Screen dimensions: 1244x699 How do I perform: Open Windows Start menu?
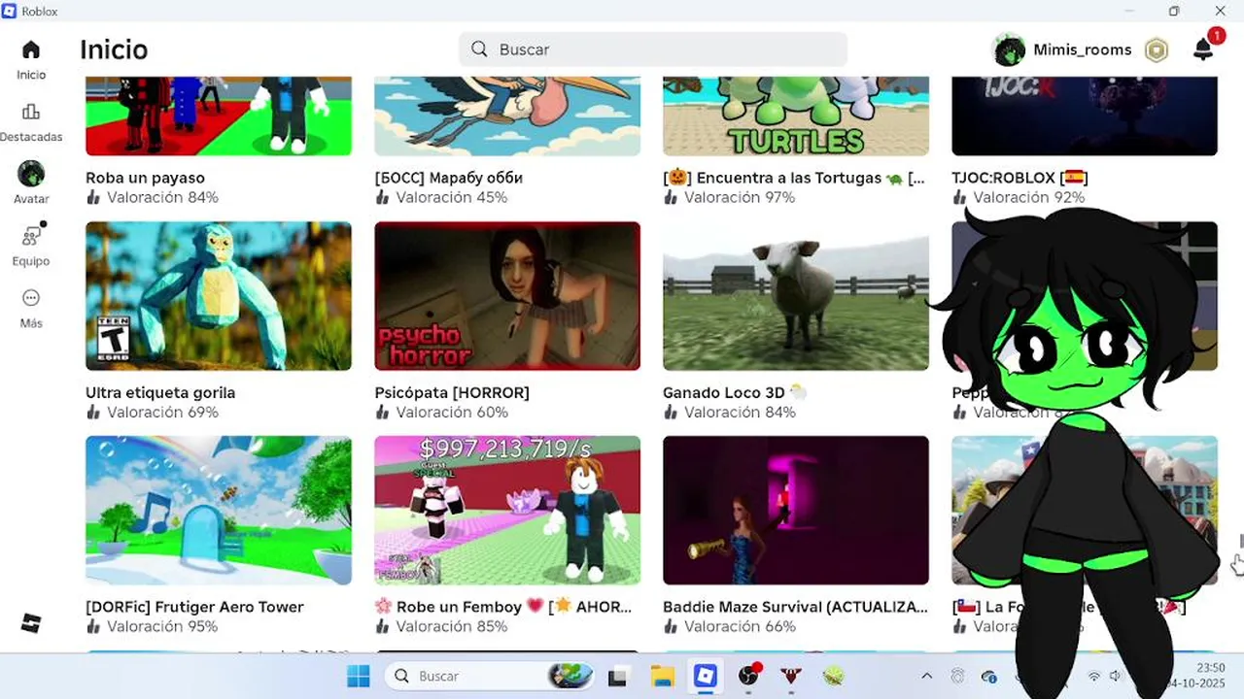(x=359, y=676)
